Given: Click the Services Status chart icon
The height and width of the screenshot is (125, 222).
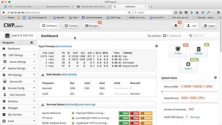Looking at the screenshot, I should click(x=43, y=105).
